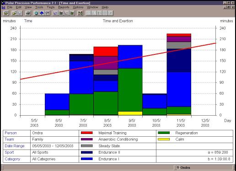Click the globe icon in toolbar
The image size is (236, 171).
coord(36,13)
